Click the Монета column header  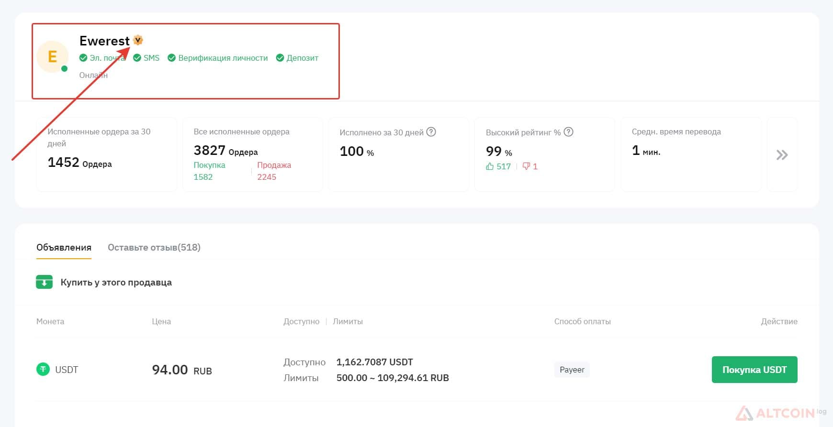50,321
